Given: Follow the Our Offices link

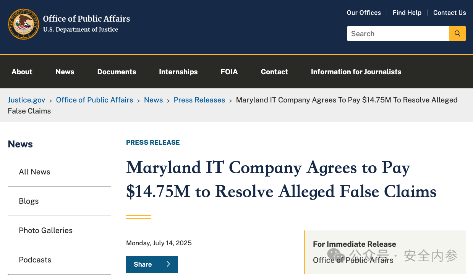Looking at the screenshot, I should (364, 13).
